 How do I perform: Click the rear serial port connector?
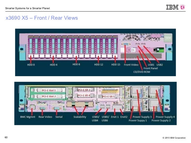coord(56,108)
